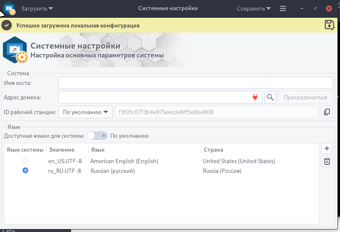Expand the 'Сохранить' dropdown menu
Screen dimensions: 340x232
click(254, 8)
